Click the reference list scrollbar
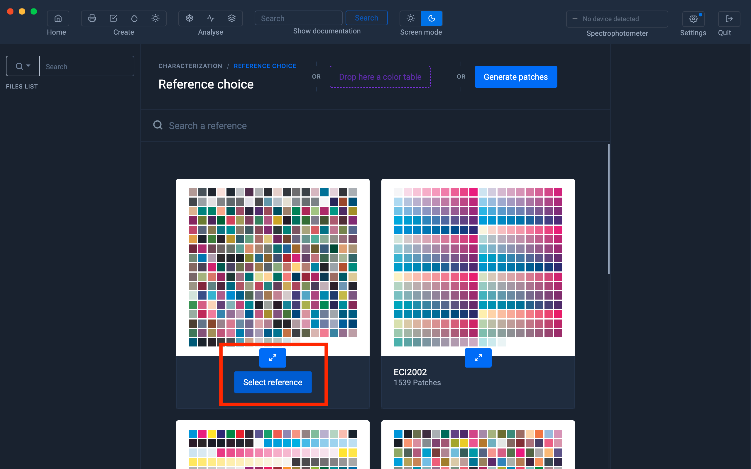The width and height of the screenshot is (751, 469). click(608, 209)
